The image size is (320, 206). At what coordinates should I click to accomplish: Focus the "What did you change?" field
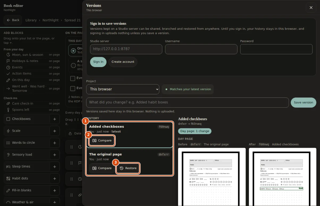tap(187, 102)
